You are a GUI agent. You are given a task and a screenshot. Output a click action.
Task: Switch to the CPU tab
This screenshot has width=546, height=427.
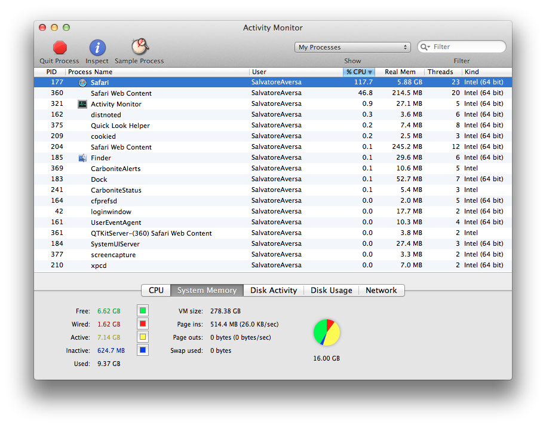click(156, 291)
